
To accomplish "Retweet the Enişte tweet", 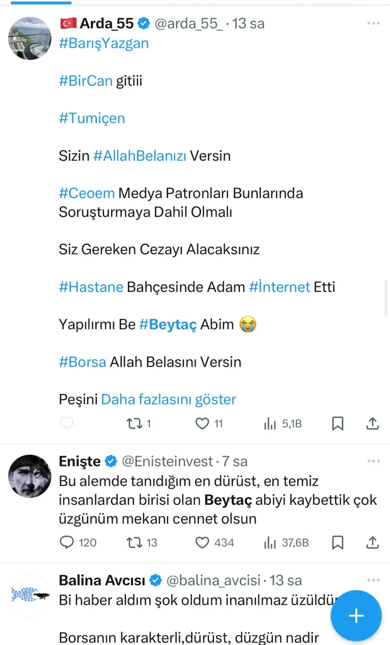I will coord(134,543).
